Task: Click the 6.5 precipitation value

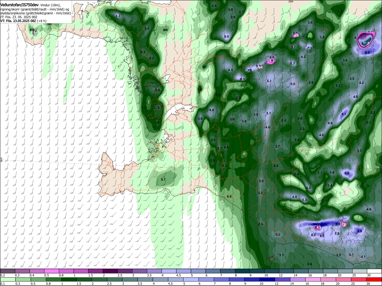Action: pyautogui.click(x=322, y=236)
